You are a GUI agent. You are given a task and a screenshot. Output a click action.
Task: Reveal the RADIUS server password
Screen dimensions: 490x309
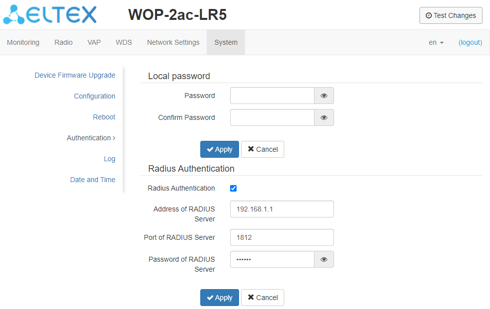coord(324,259)
